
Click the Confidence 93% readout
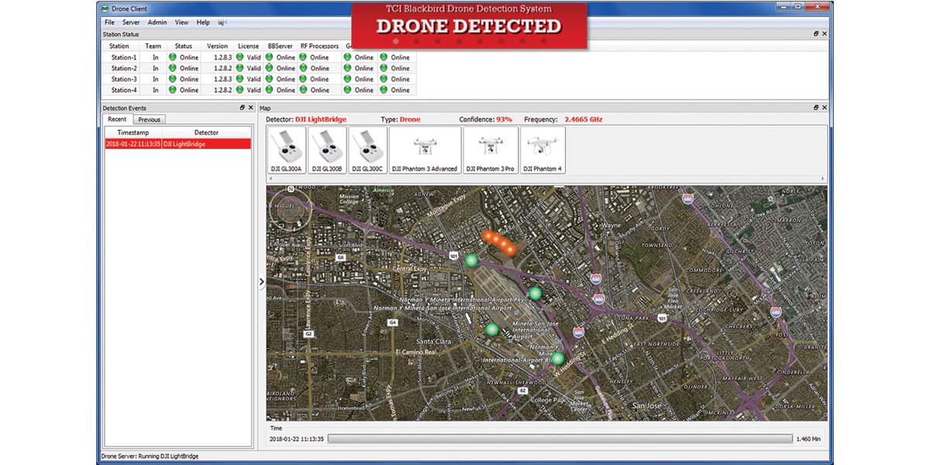tap(486, 119)
